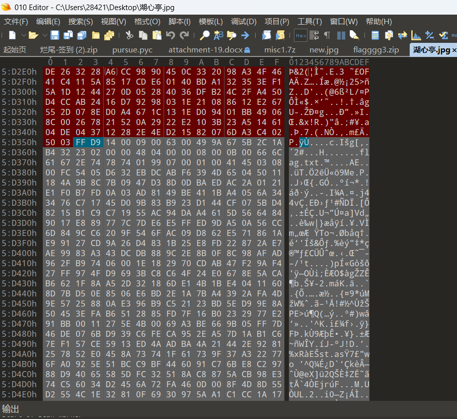The height and width of the screenshot is (419, 457).
Task: Open the 搜索(S) menu
Action: pos(81,22)
